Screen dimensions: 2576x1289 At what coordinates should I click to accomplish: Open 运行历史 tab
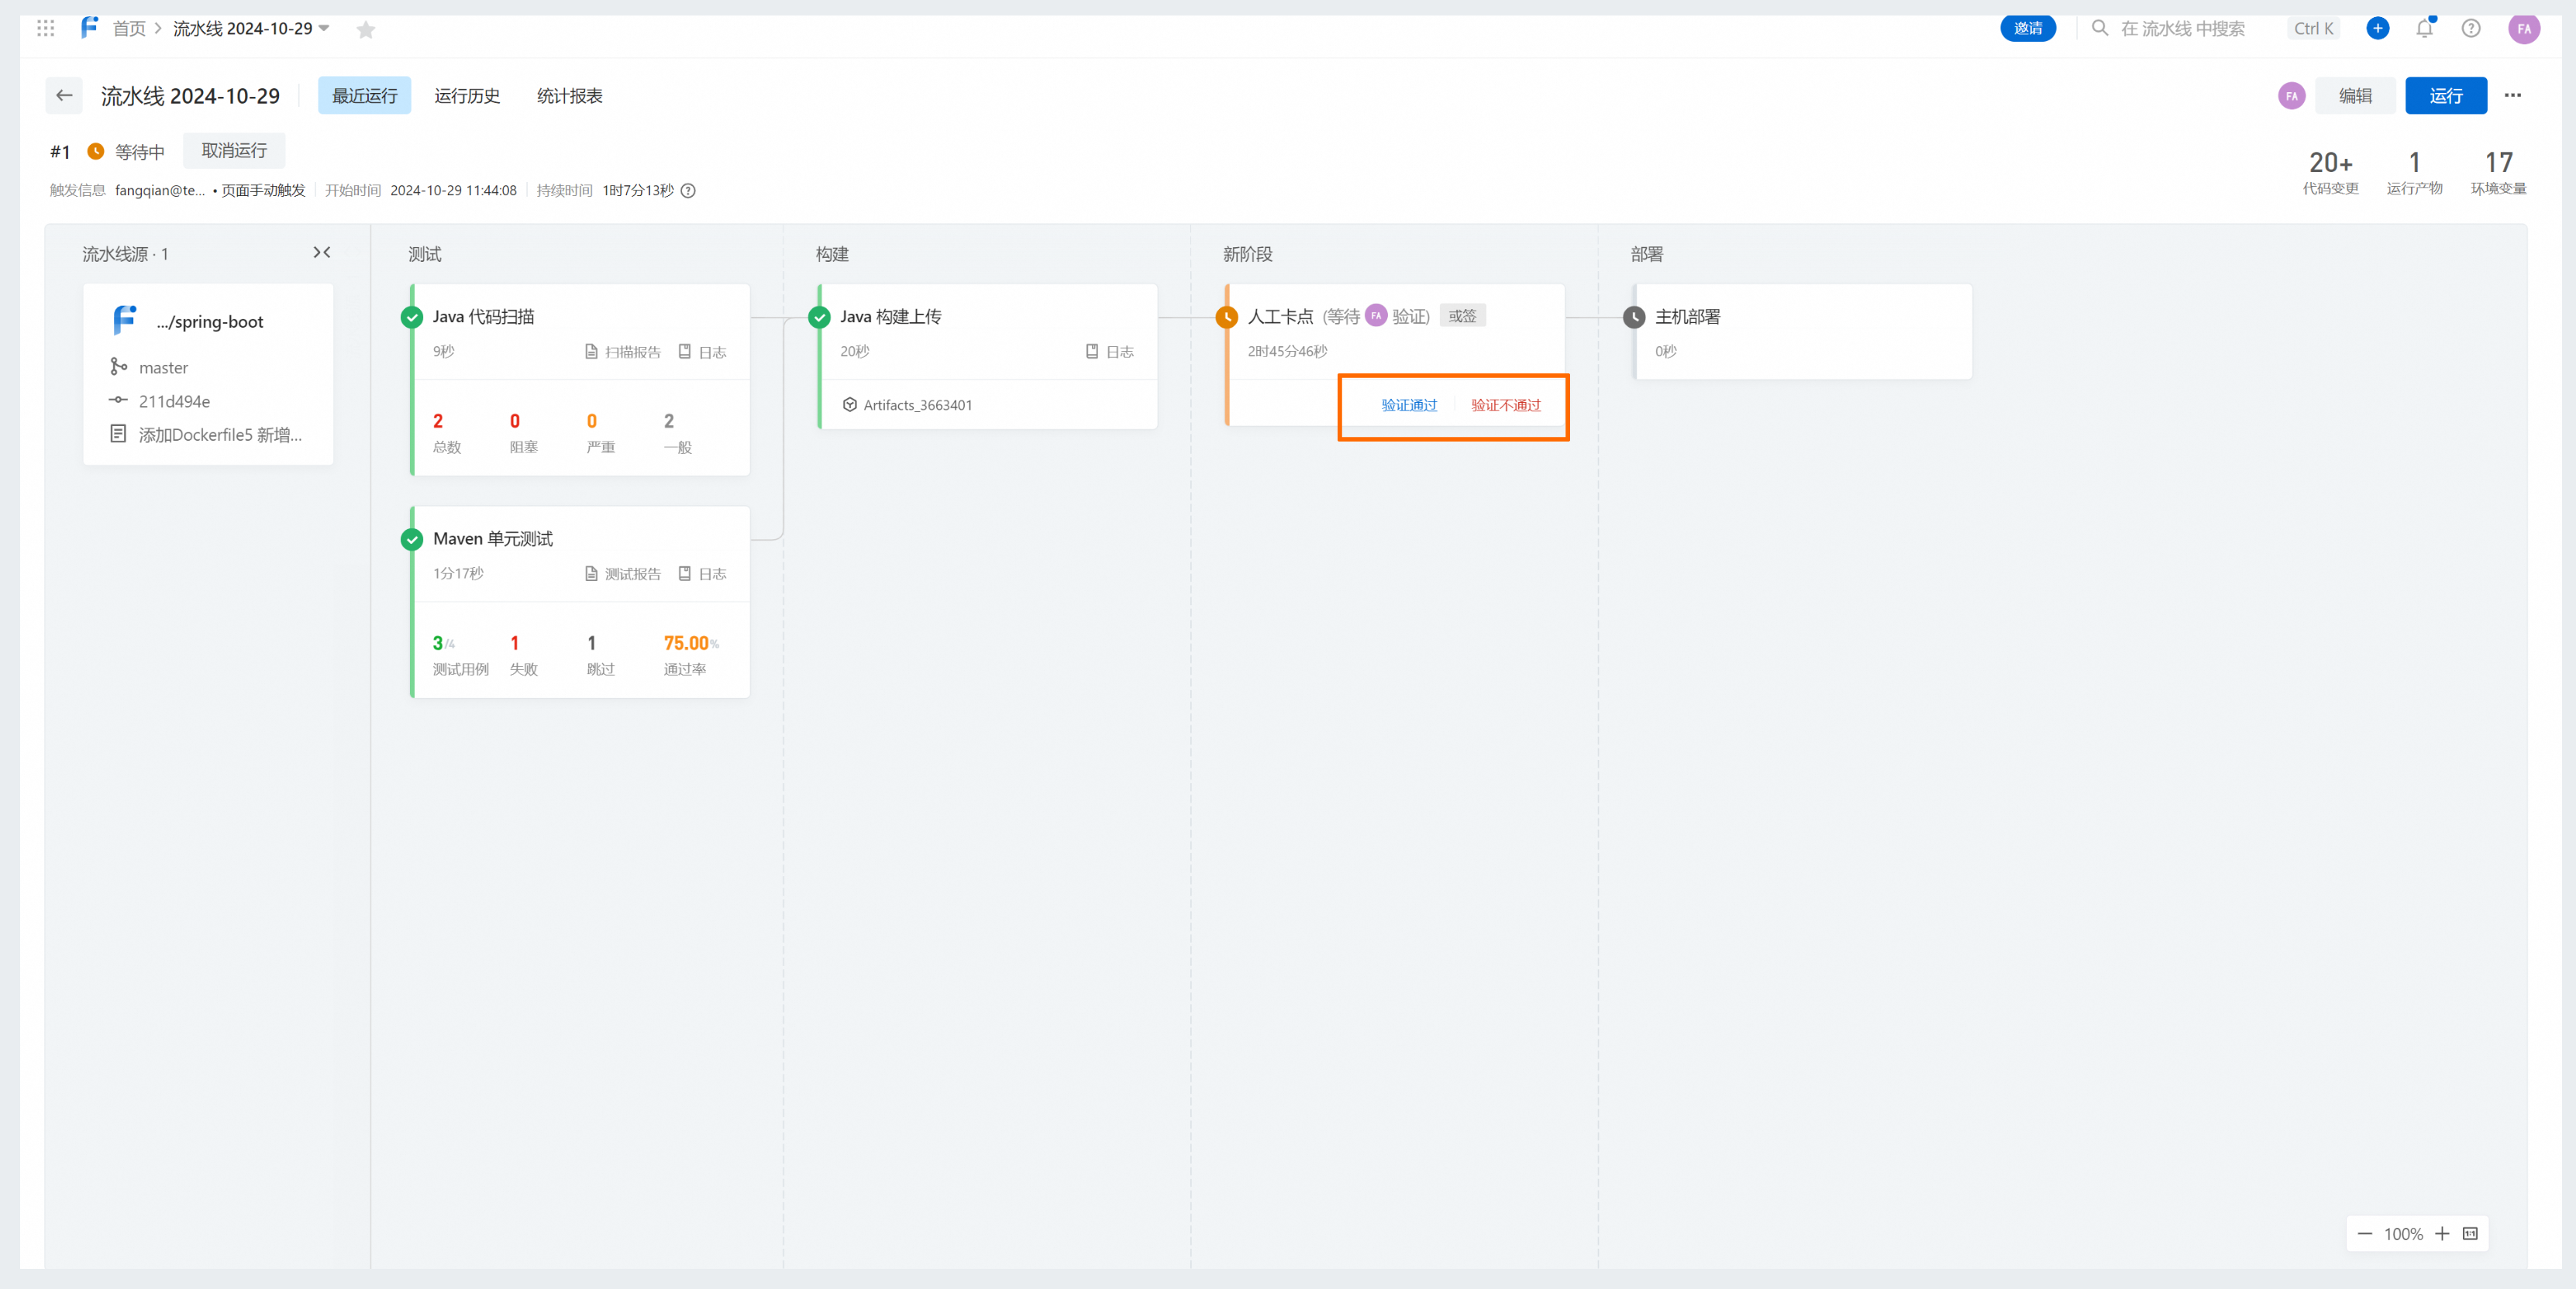467,94
